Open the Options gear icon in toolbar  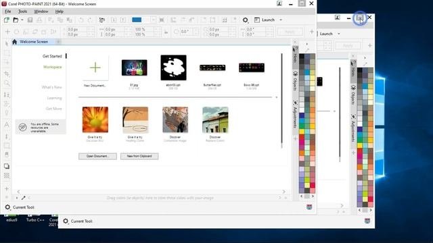(x=245, y=20)
